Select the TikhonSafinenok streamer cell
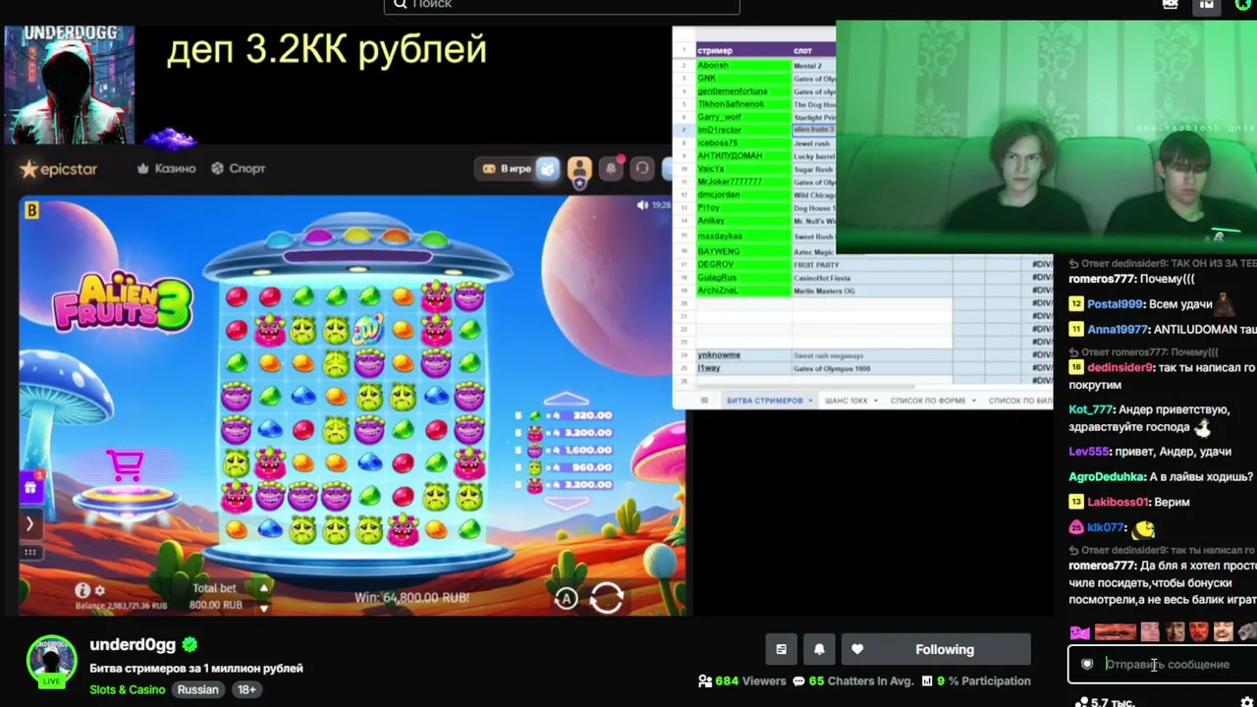1257x707 pixels. 743,104
